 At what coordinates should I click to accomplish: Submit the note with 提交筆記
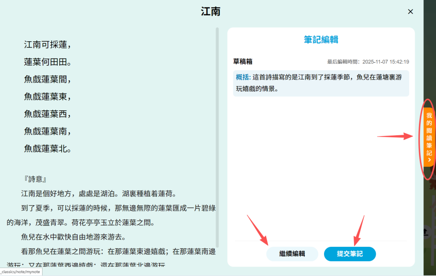coord(350,254)
